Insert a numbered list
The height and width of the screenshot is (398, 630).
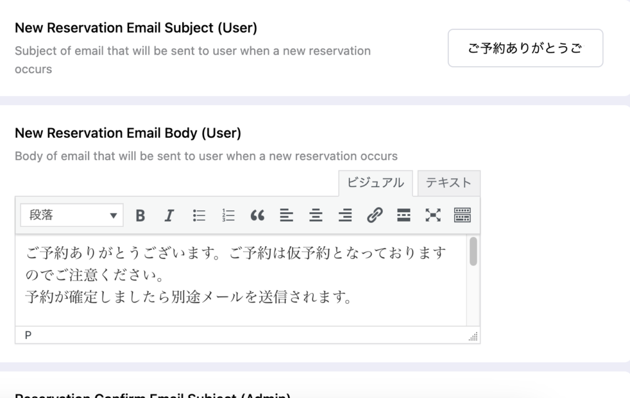point(228,215)
